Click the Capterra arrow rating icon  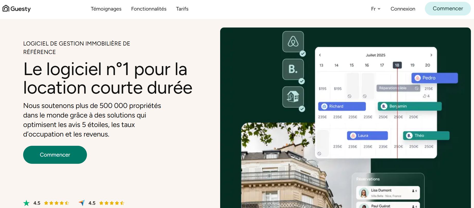(x=82, y=203)
